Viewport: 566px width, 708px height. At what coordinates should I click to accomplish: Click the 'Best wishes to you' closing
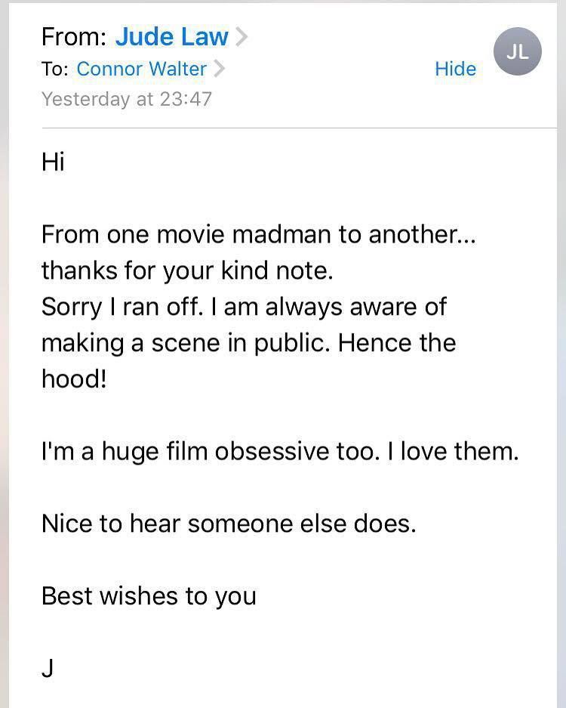(149, 596)
